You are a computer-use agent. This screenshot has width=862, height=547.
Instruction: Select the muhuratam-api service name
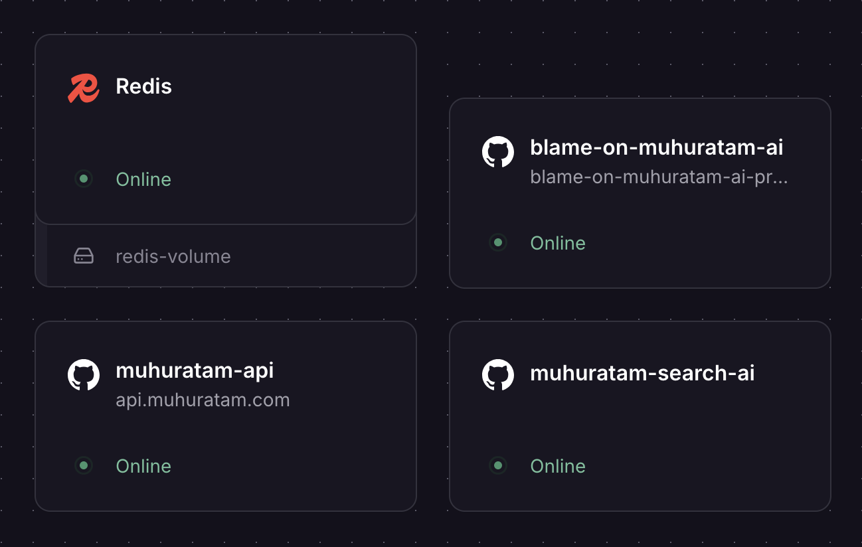(195, 370)
